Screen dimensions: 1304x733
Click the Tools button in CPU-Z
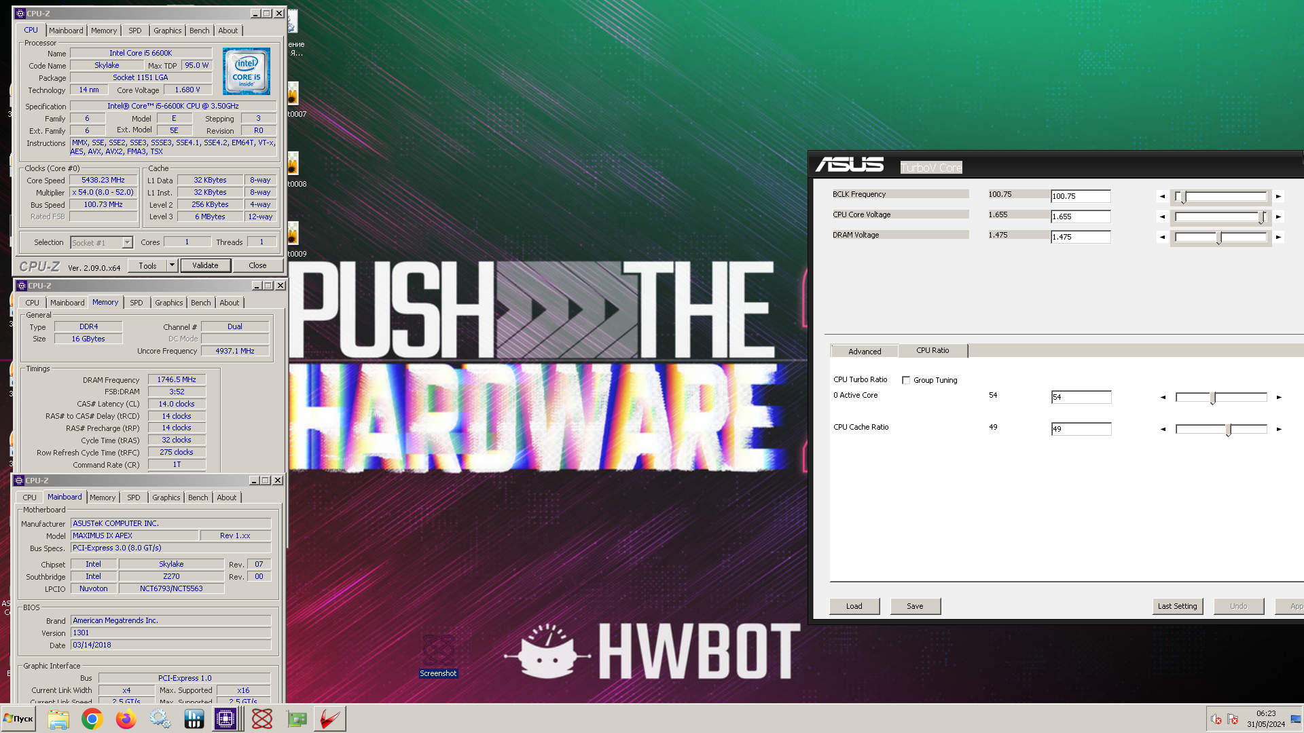[x=147, y=266]
